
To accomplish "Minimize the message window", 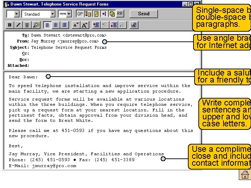I will (185, 4).
